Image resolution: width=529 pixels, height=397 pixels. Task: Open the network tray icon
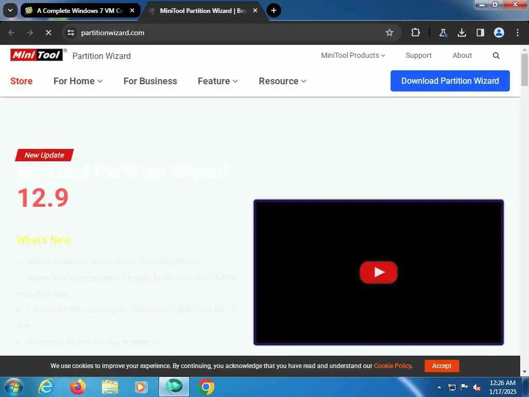click(452, 387)
